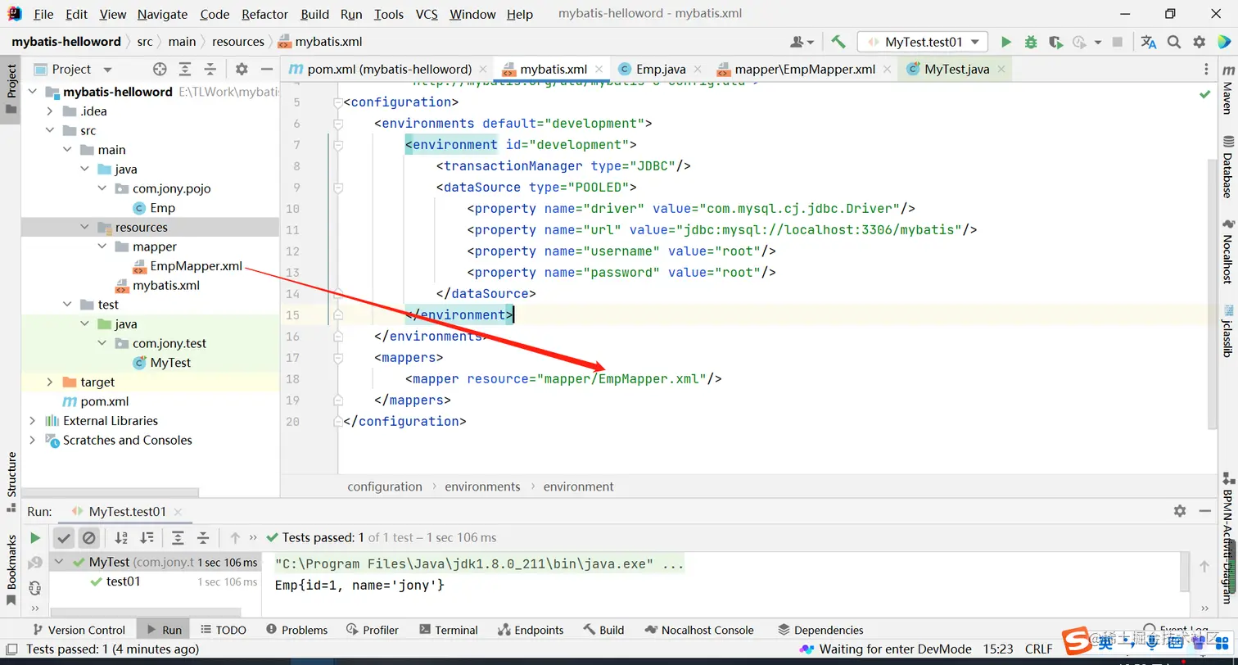Run with coverage using the shield icon

tap(1055, 42)
